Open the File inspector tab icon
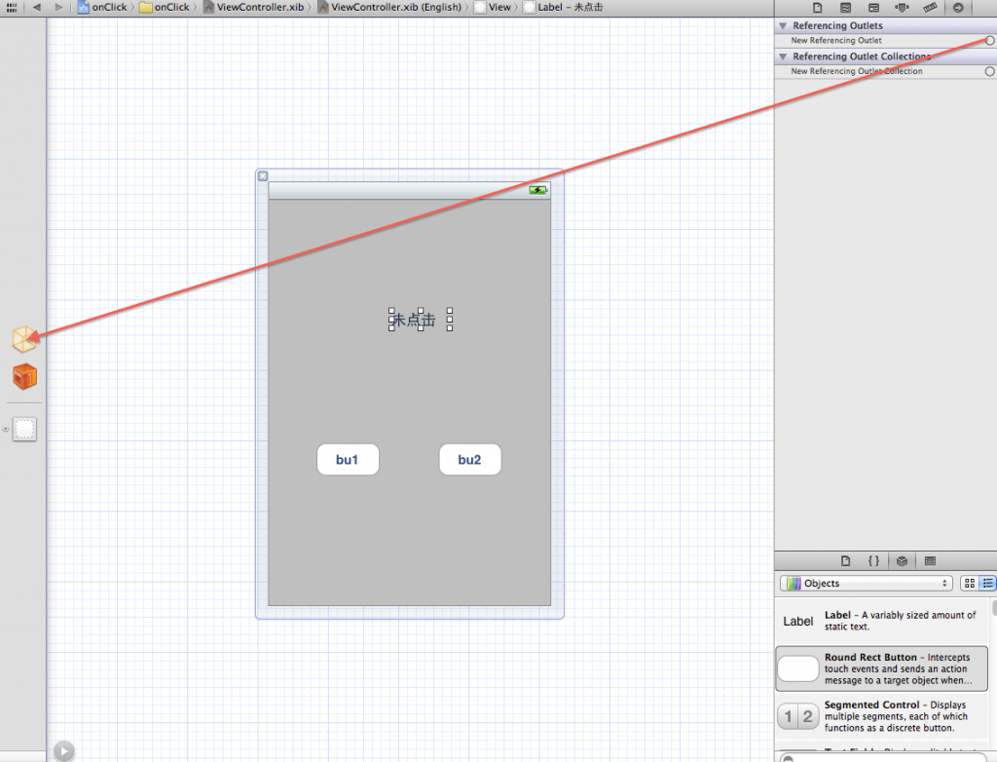This screenshot has height=762, width=997. point(818,8)
